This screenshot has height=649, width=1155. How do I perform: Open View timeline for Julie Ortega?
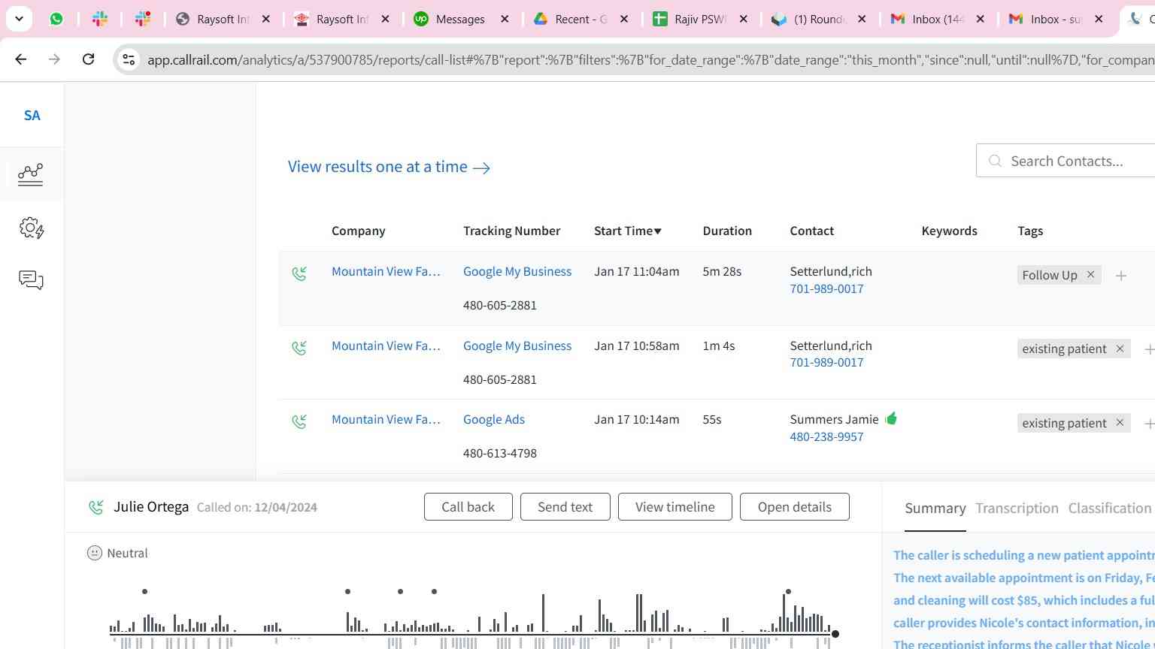pos(675,507)
